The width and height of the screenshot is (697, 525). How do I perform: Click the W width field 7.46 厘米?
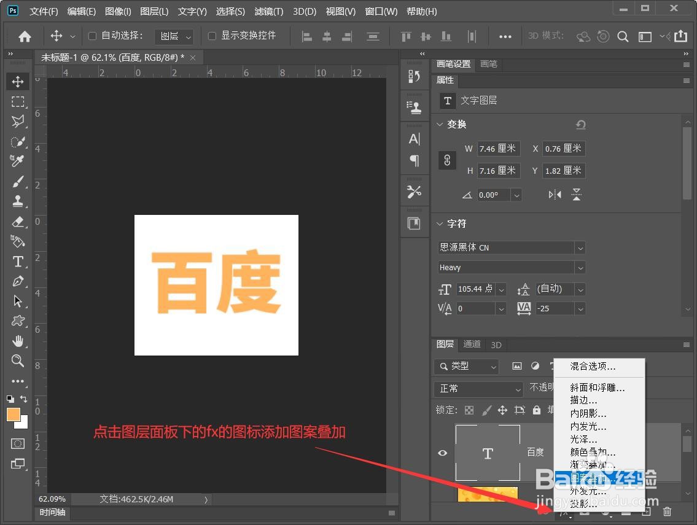click(x=499, y=149)
